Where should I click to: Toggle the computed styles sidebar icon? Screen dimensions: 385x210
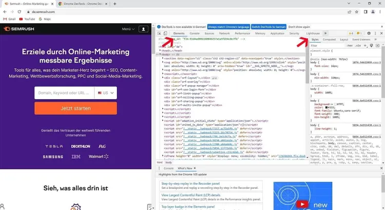click(378, 45)
